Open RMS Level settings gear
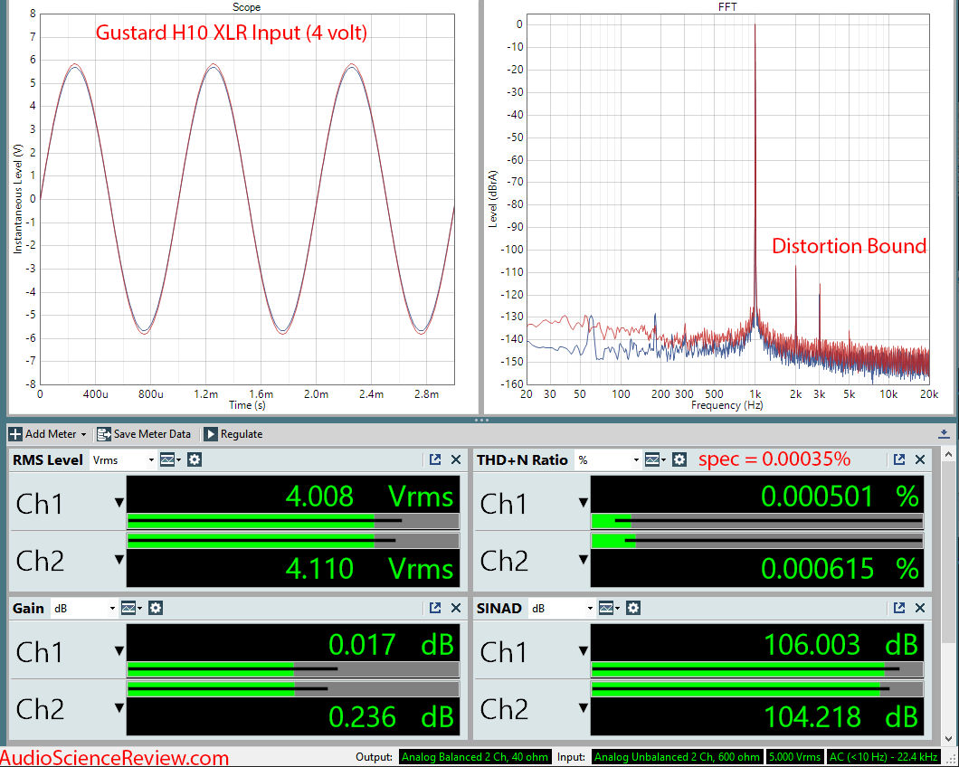 (x=195, y=460)
